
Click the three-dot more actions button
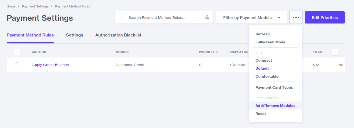[296, 17]
